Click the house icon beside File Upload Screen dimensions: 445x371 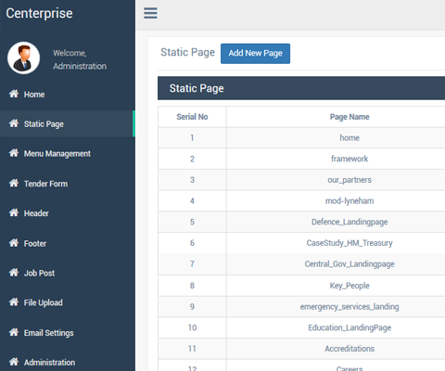(x=14, y=302)
